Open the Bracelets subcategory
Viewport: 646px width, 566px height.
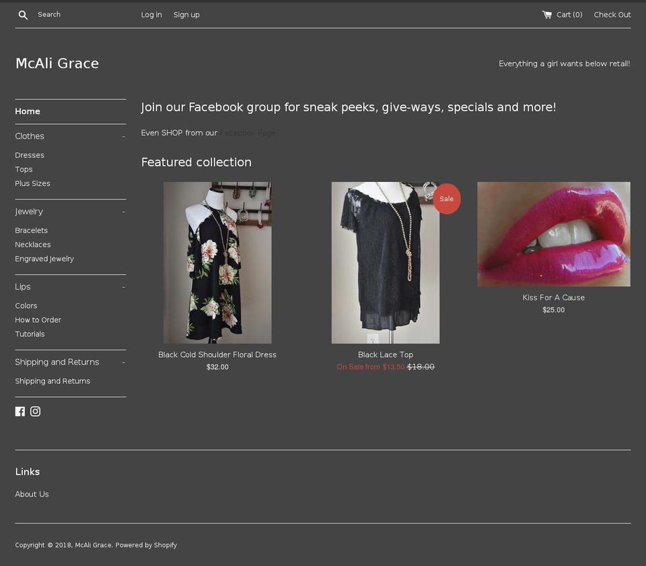[x=32, y=230]
